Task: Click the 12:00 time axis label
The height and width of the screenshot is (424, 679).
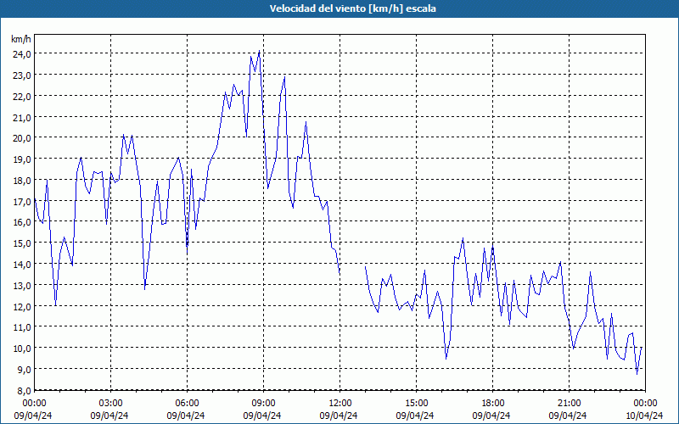Action: pos(340,404)
